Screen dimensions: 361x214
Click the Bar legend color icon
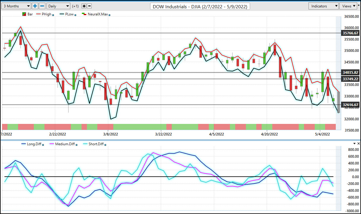[24, 14]
